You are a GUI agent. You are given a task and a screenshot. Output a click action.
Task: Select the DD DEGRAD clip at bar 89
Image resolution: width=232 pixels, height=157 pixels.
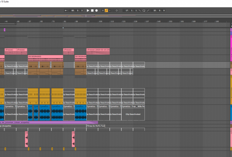click(x=80, y=58)
